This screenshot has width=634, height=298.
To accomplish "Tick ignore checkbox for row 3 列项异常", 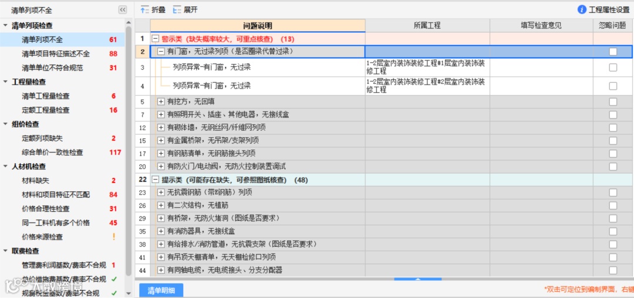I will click(613, 67).
